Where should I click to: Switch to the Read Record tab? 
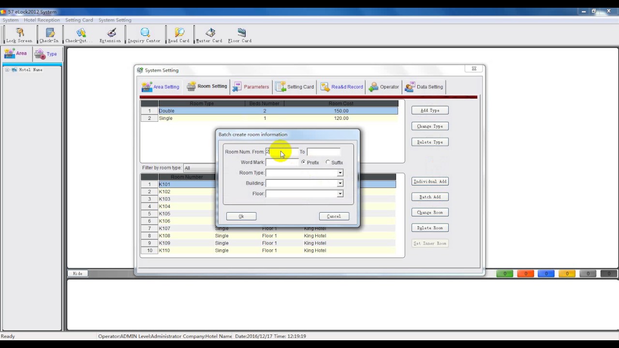coord(341,87)
